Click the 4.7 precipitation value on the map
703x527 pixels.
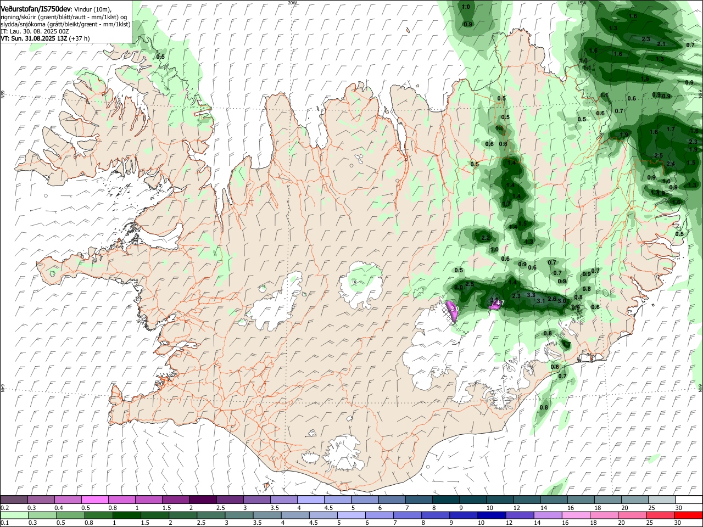click(x=500, y=302)
